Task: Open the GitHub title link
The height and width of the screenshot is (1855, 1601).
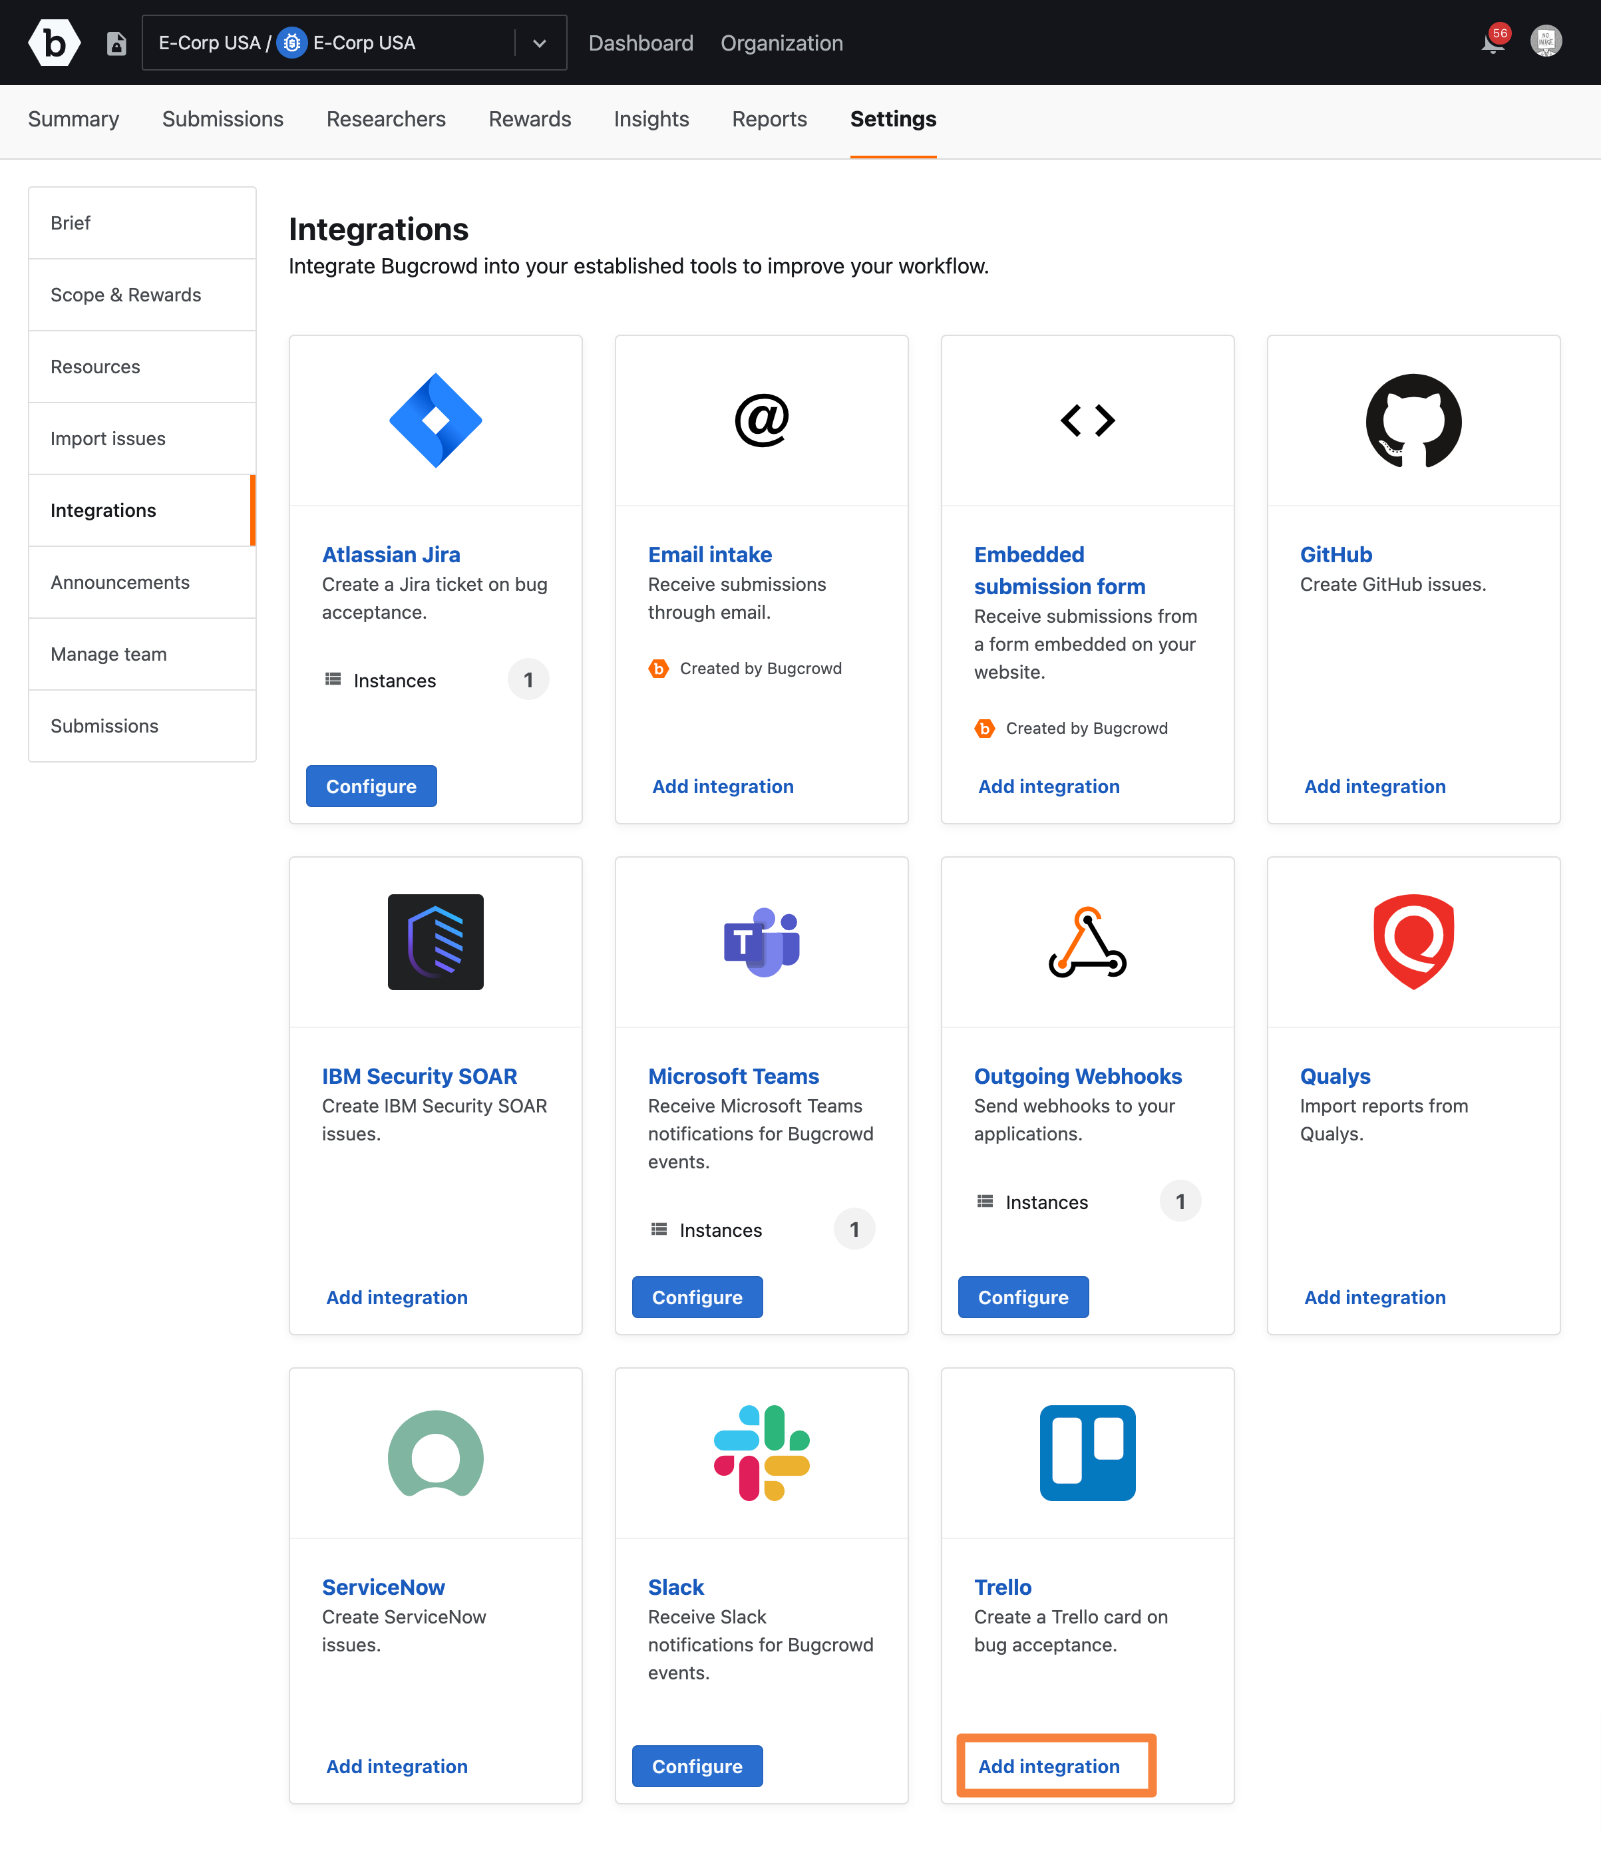Action: pos(1336,554)
